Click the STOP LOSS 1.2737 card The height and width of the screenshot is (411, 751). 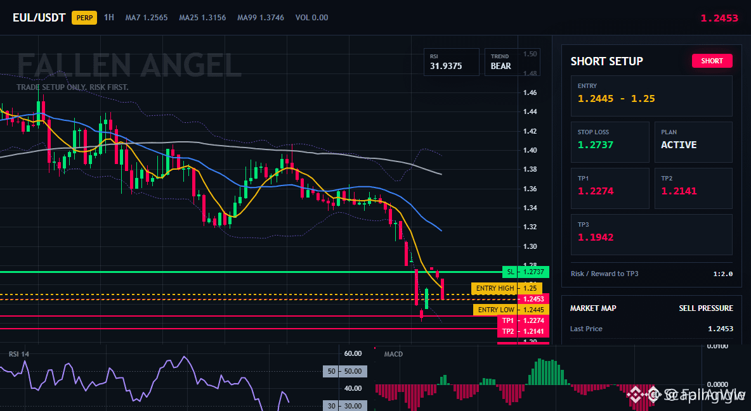[x=610, y=142]
